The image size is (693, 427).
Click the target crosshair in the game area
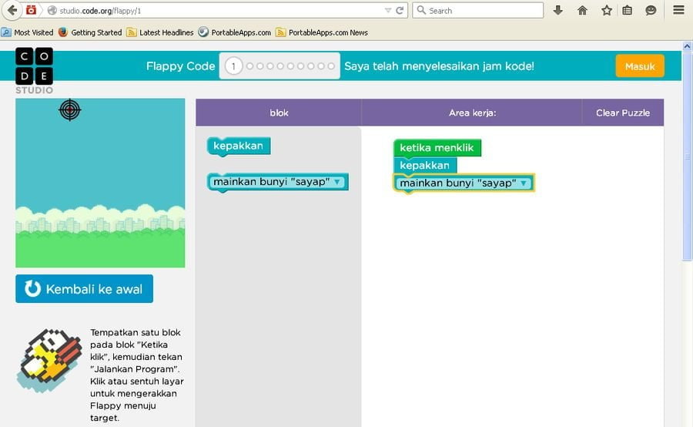click(x=69, y=110)
